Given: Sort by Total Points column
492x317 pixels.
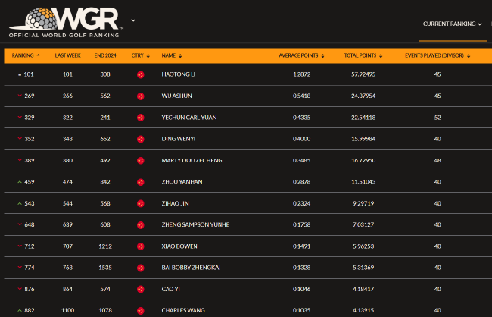Looking at the screenshot, I should tap(363, 55).
